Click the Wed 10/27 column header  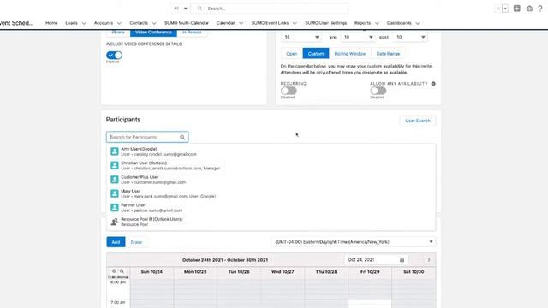tap(283, 272)
